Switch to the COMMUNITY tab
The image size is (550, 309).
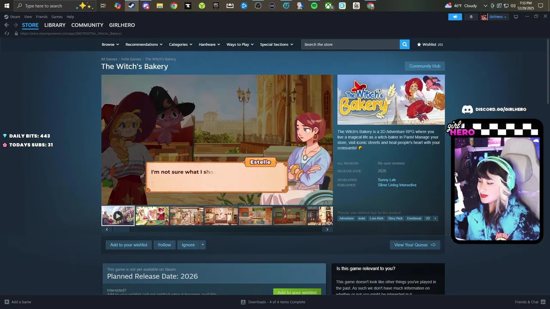[x=87, y=25]
